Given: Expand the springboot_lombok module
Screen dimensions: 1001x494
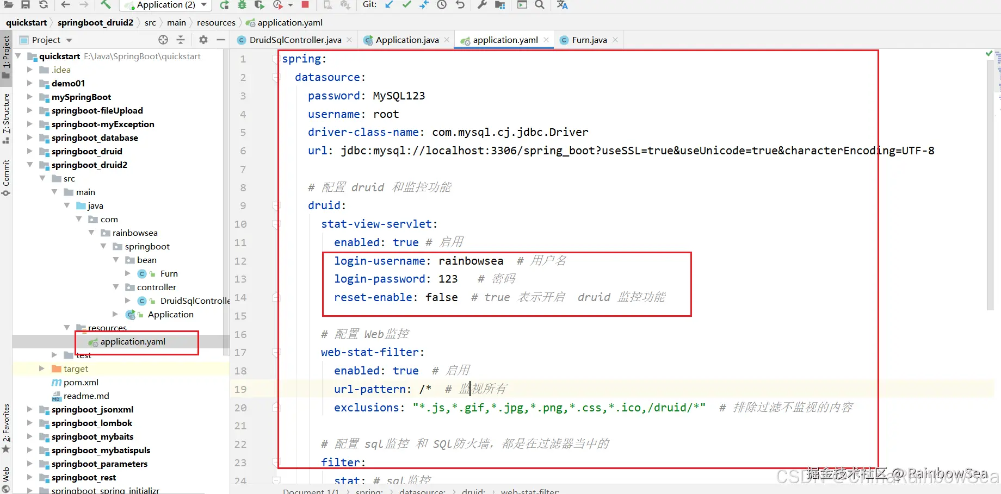Looking at the screenshot, I should tap(30, 423).
